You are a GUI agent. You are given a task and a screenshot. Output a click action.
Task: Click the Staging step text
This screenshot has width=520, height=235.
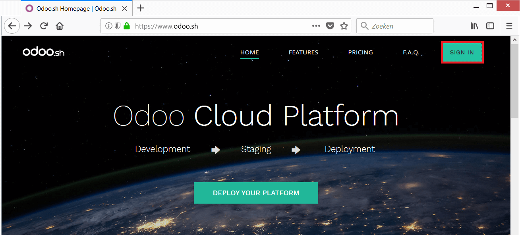[256, 149]
